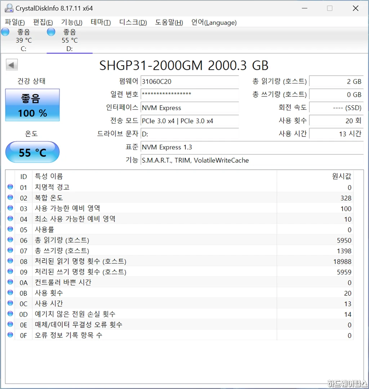Open the 테마(T) menu
Viewport: 369px width, 389px height.
point(101,22)
